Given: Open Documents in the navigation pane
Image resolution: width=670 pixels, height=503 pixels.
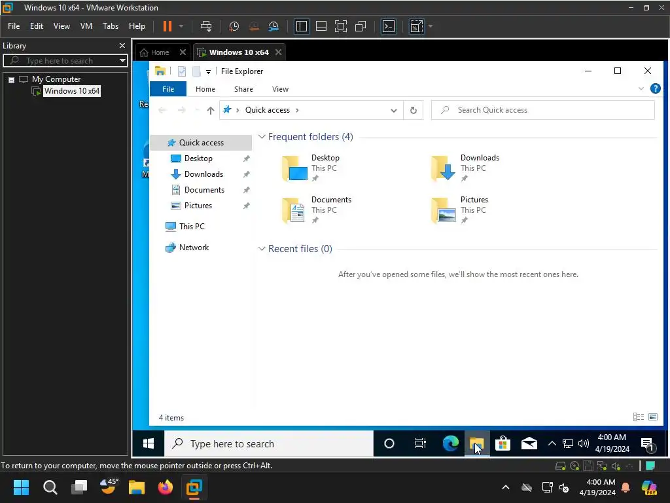Looking at the screenshot, I should (204, 190).
